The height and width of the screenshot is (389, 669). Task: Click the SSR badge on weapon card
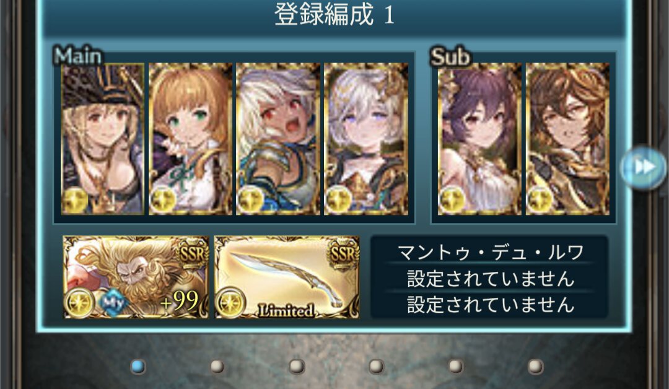(343, 253)
